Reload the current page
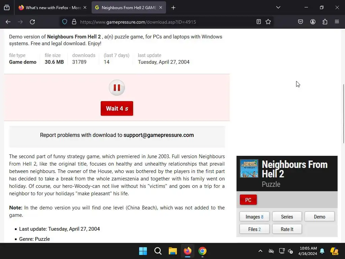The image size is (345, 259). [x=32, y=22]
